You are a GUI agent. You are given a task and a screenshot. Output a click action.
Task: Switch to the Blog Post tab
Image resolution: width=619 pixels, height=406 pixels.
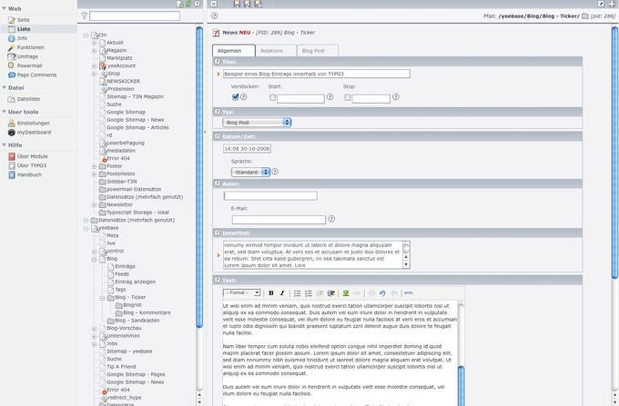(x=312, y=51)
